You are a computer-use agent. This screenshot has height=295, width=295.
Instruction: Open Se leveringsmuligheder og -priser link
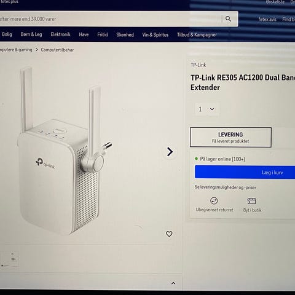pos(225,187)
